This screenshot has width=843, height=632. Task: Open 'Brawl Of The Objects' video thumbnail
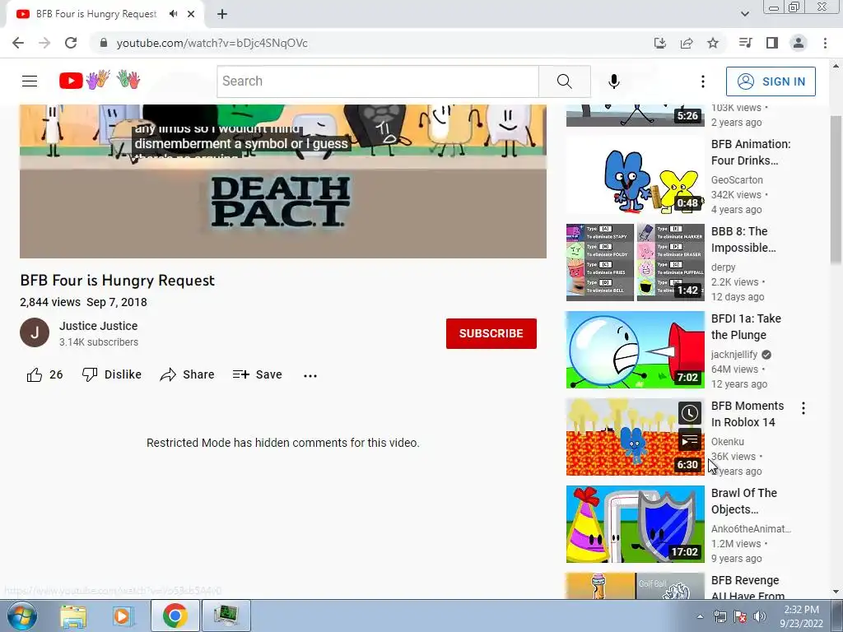coord(635,524)
